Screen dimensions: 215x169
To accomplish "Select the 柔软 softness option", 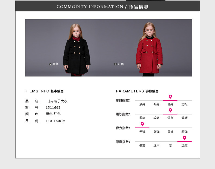I will pyautogui.click(x=142, y=118).
